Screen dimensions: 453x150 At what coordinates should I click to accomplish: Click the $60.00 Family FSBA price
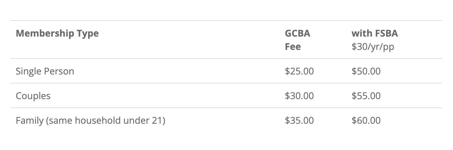(x=366, y=120)
